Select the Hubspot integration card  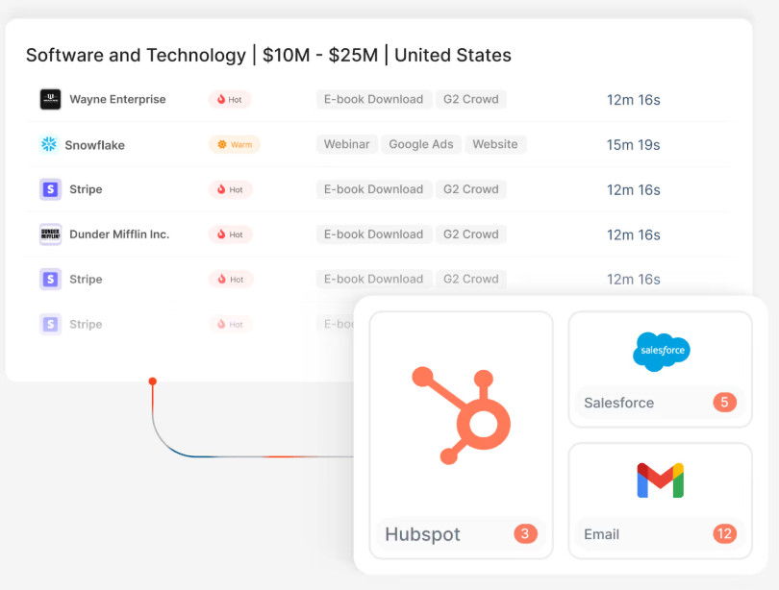[x=460, y=432]
